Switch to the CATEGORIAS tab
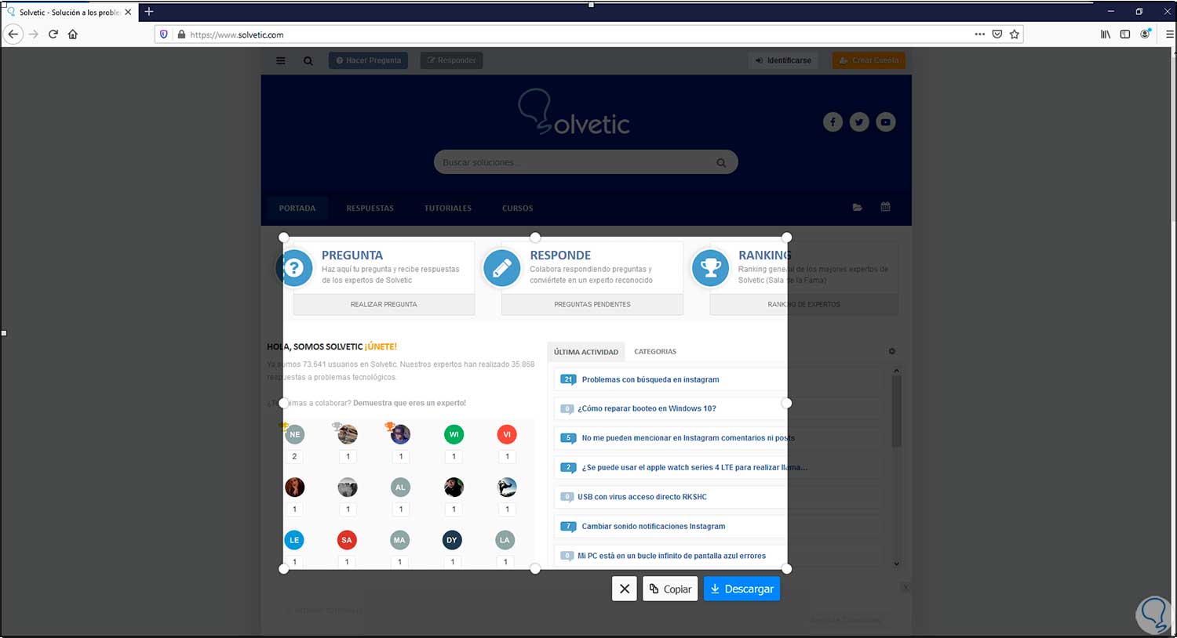This screenshot has width=1177, height=638. pos(655,351)
